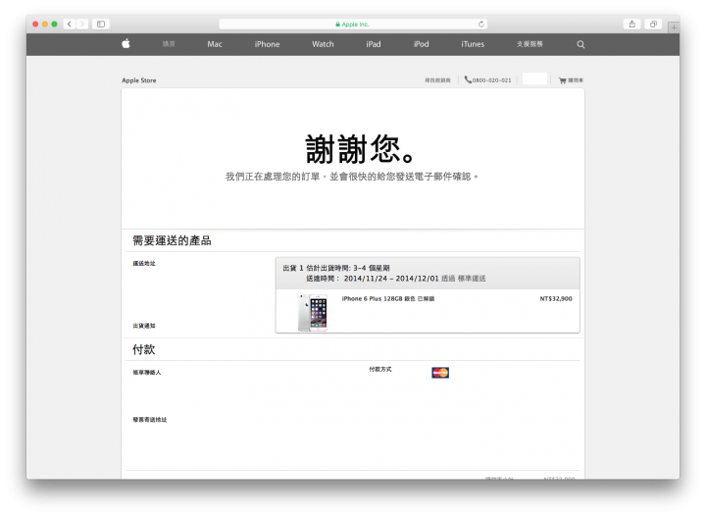Click the iPhone 6 Plus 128GB product name
The image size is (706, 517).
(388, 298)
